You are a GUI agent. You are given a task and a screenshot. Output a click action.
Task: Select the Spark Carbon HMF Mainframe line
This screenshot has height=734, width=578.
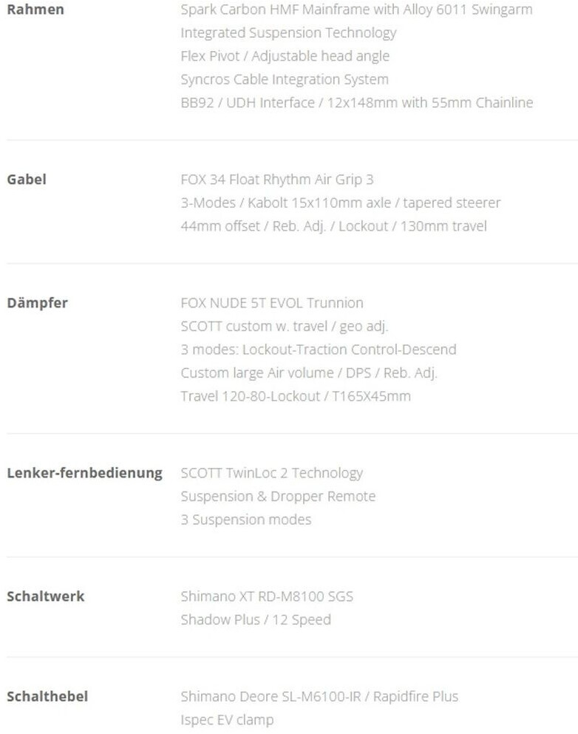point(356,10)
